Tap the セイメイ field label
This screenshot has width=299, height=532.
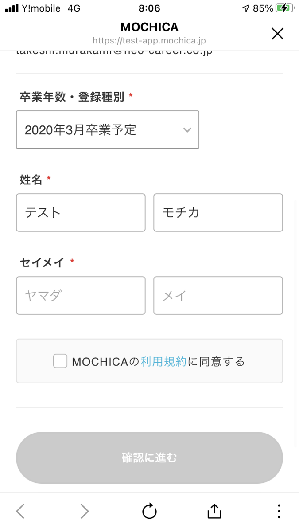click(x=43, y=262)
